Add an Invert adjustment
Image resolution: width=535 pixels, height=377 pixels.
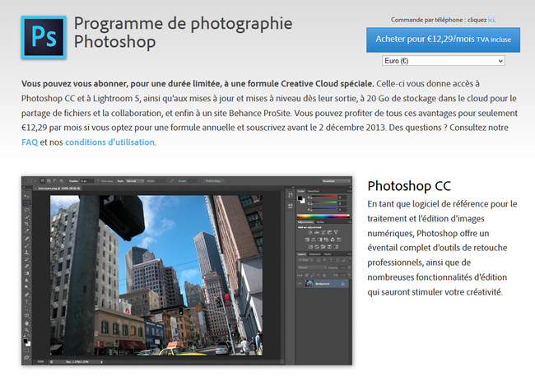pyautogui.click(x=310, y=247)
